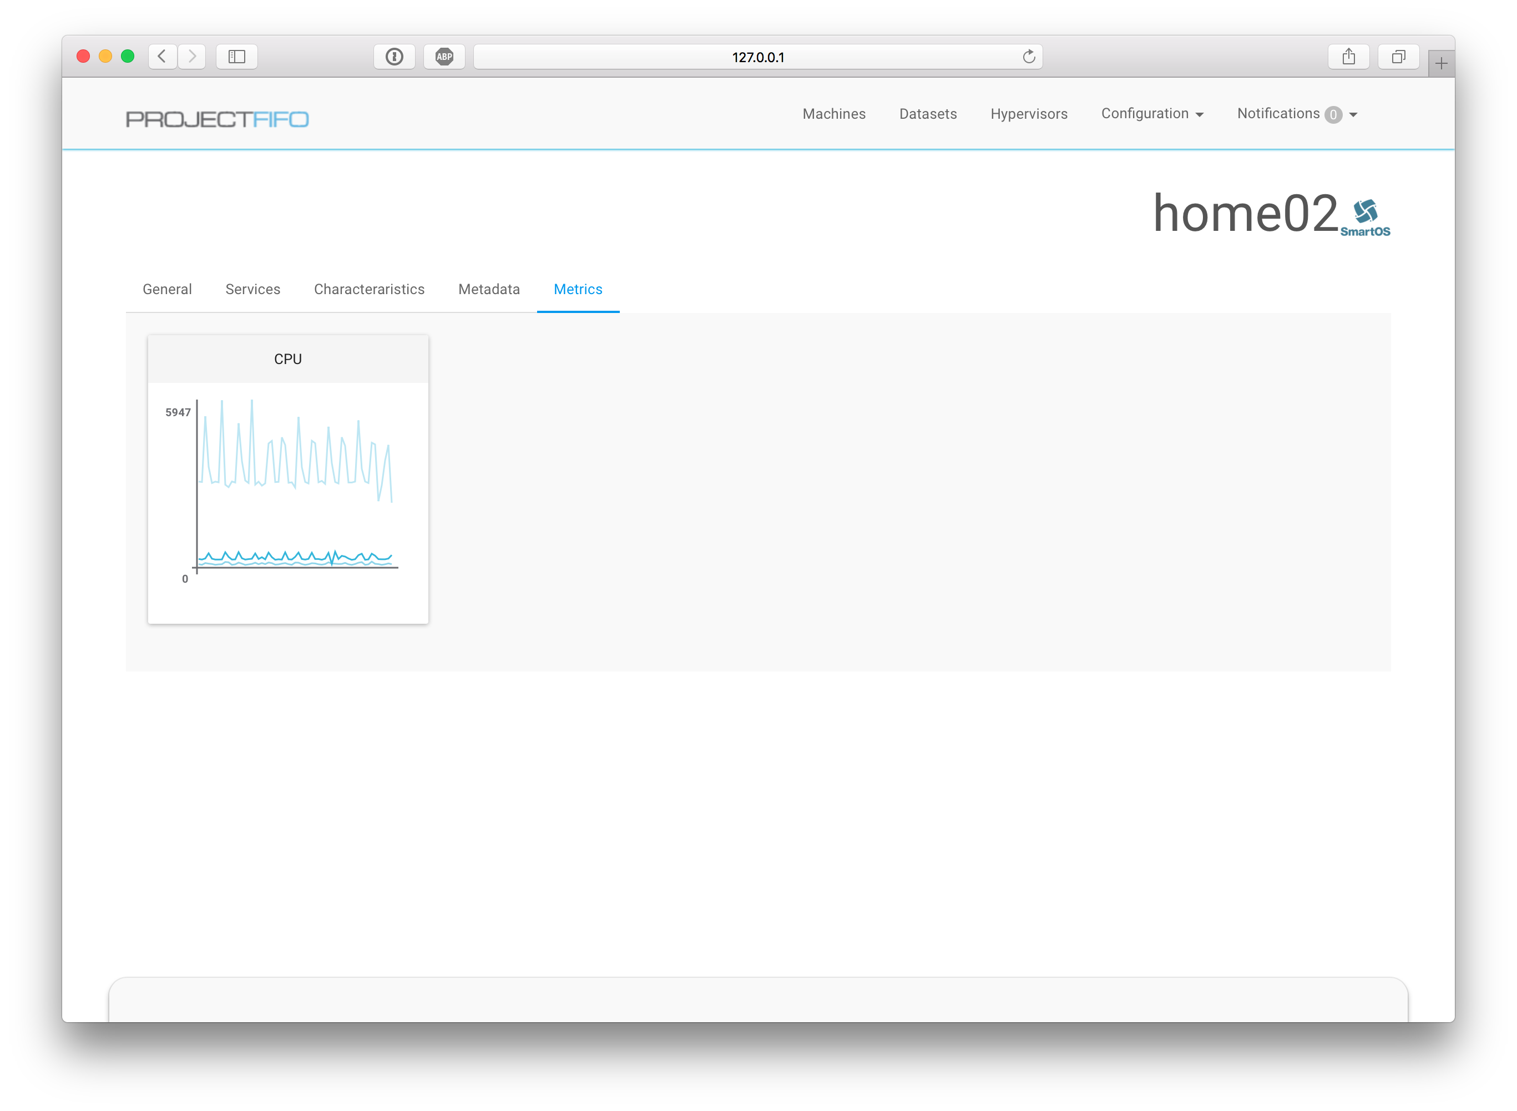Click the ABP Adblock Plus icon

coord(444,57)
